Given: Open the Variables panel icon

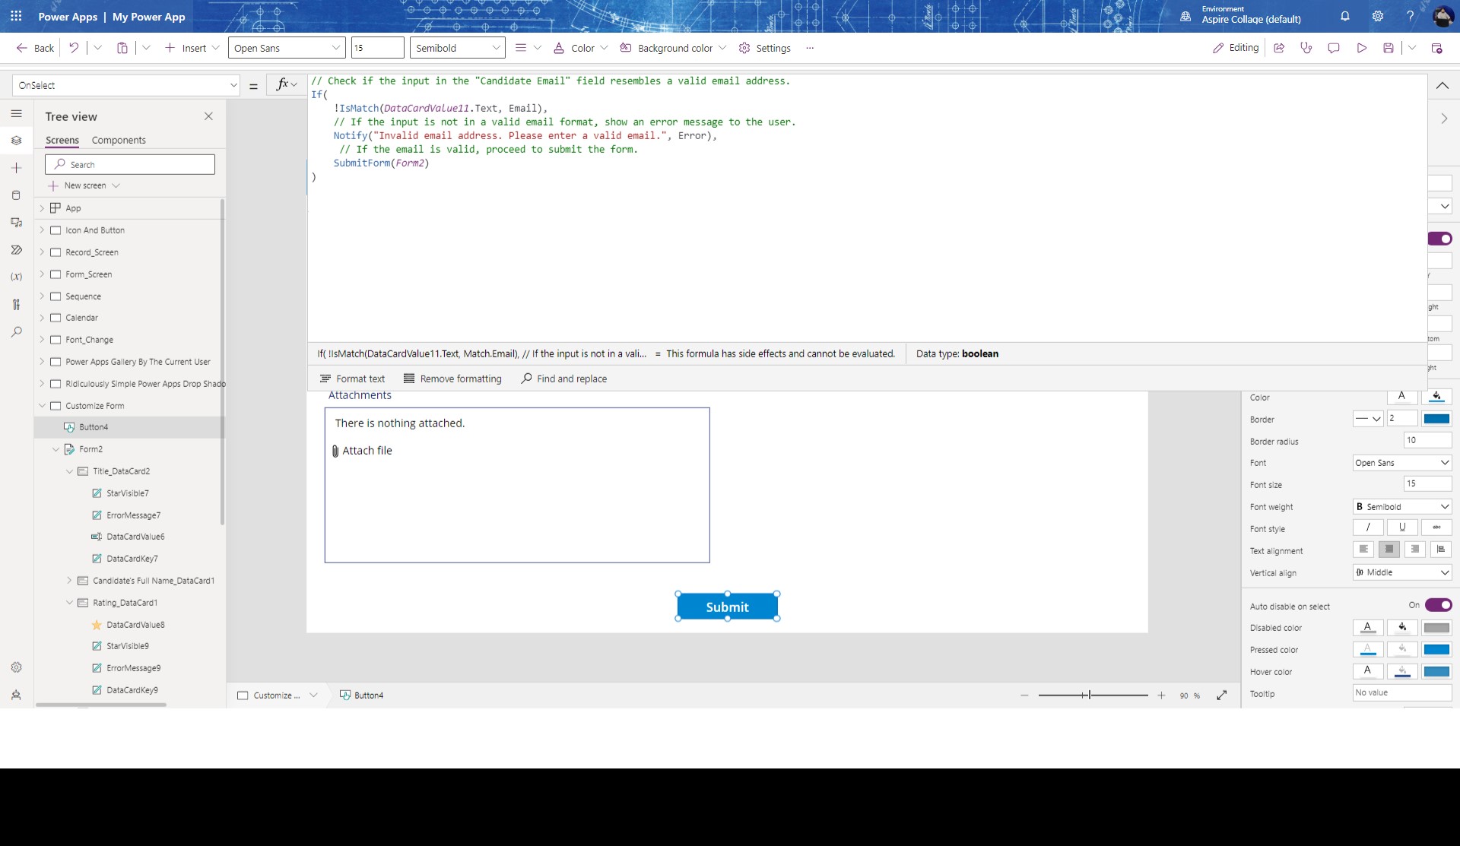Looking at the screenshot, I should point(16,277).
